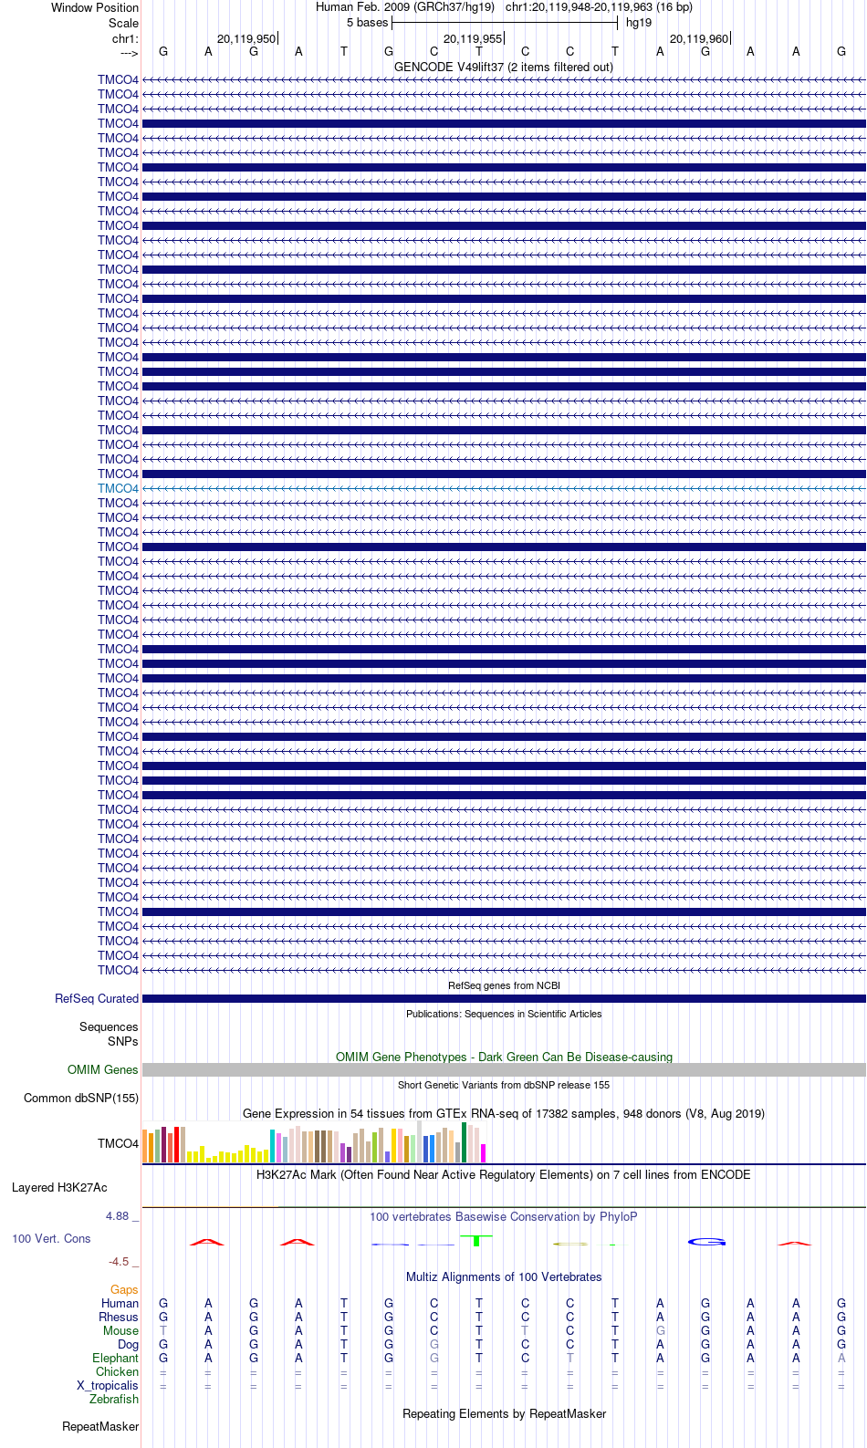Select the Dog alignment row label
The width and height of the screenshot is (867, 1448).
click(128, 1344)
